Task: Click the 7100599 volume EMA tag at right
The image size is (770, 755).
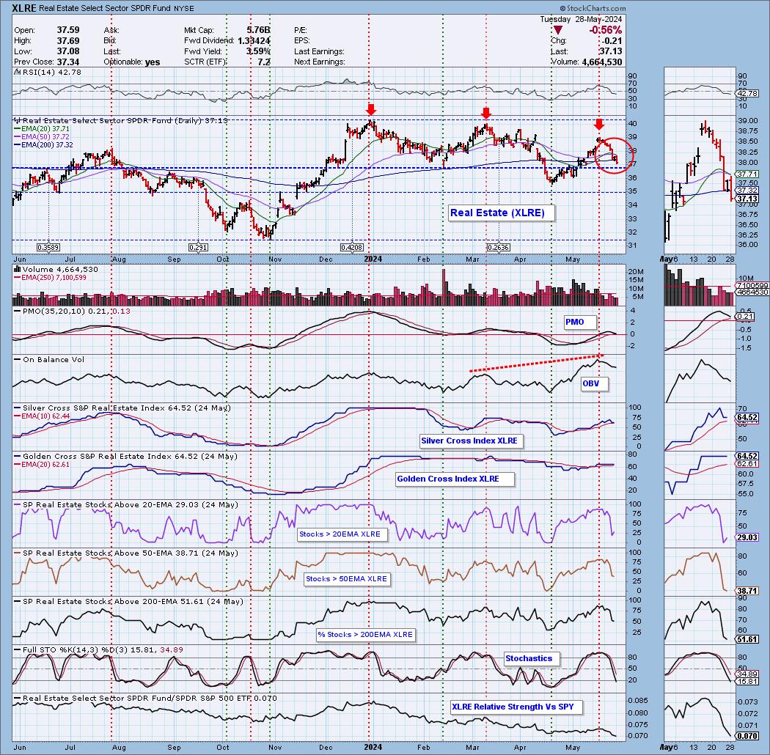Action: [x=752, y=285]
